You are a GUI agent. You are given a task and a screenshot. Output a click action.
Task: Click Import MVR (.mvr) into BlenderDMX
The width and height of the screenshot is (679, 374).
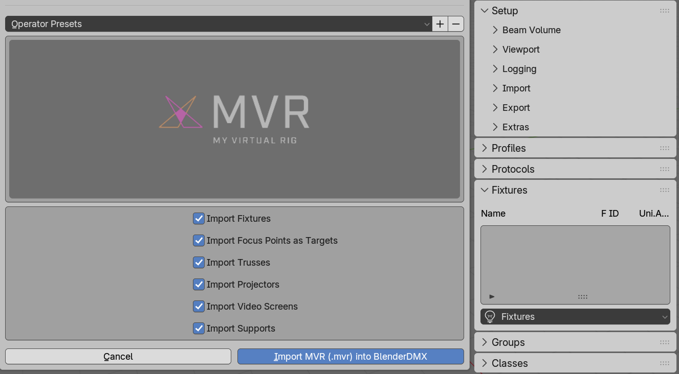pyautogui.click(x=351, y=357)
